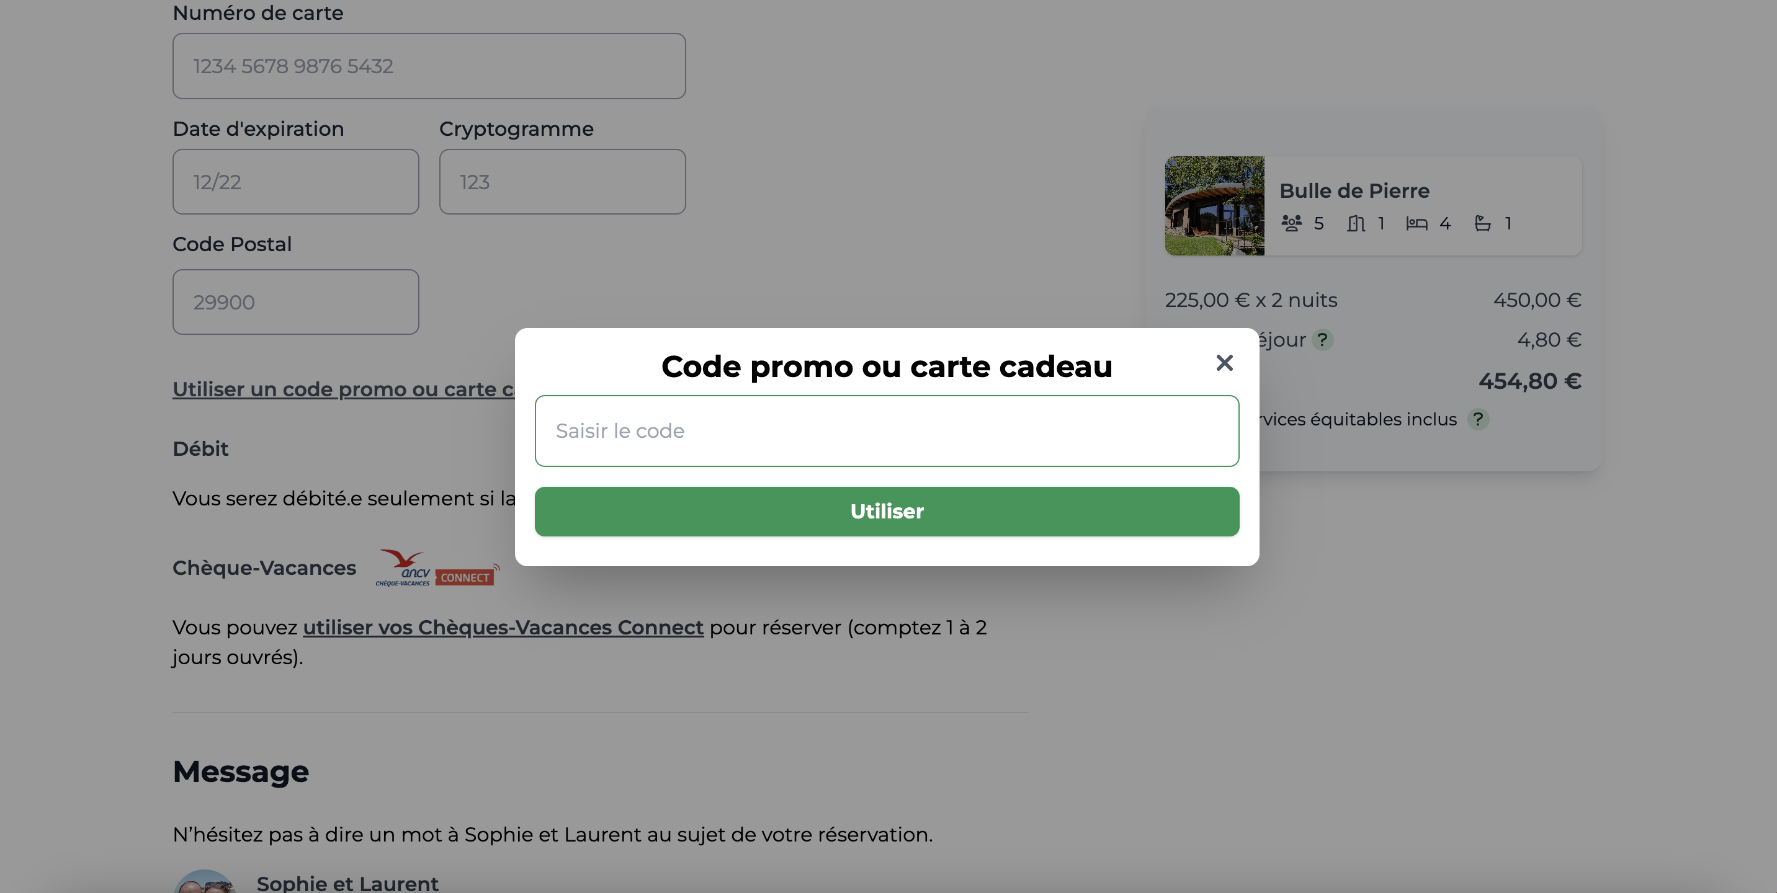Click the Sophie et Laurent host name
Viewport: 1777px width, 893px height.
pyautogui.click(x=347, y=882)
